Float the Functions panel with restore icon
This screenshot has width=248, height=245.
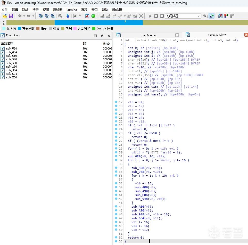pos(102,36)
